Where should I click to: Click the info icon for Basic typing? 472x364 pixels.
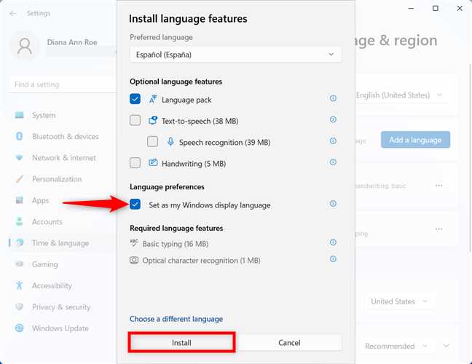click(333, 242)
